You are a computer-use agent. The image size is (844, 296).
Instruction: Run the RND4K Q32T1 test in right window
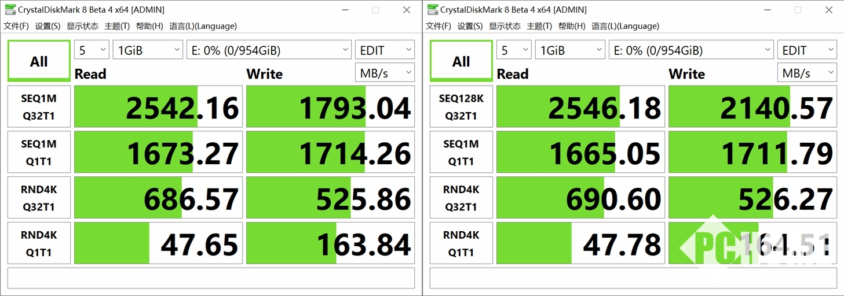click(x=461, y=198)
